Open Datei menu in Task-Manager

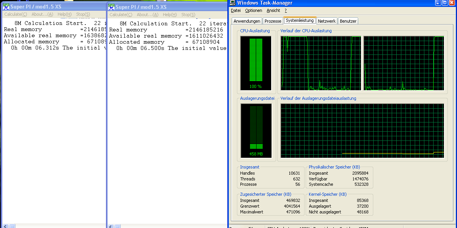tap(235, 10)
